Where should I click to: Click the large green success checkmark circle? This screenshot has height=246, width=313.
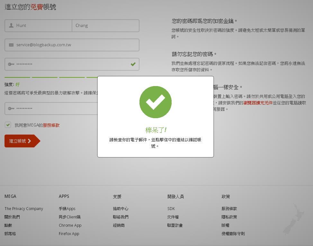click(x=155, y=102)
